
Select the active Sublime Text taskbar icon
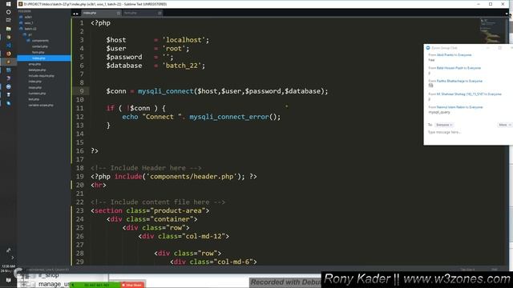pyautogui.click(x=8, y=62)
